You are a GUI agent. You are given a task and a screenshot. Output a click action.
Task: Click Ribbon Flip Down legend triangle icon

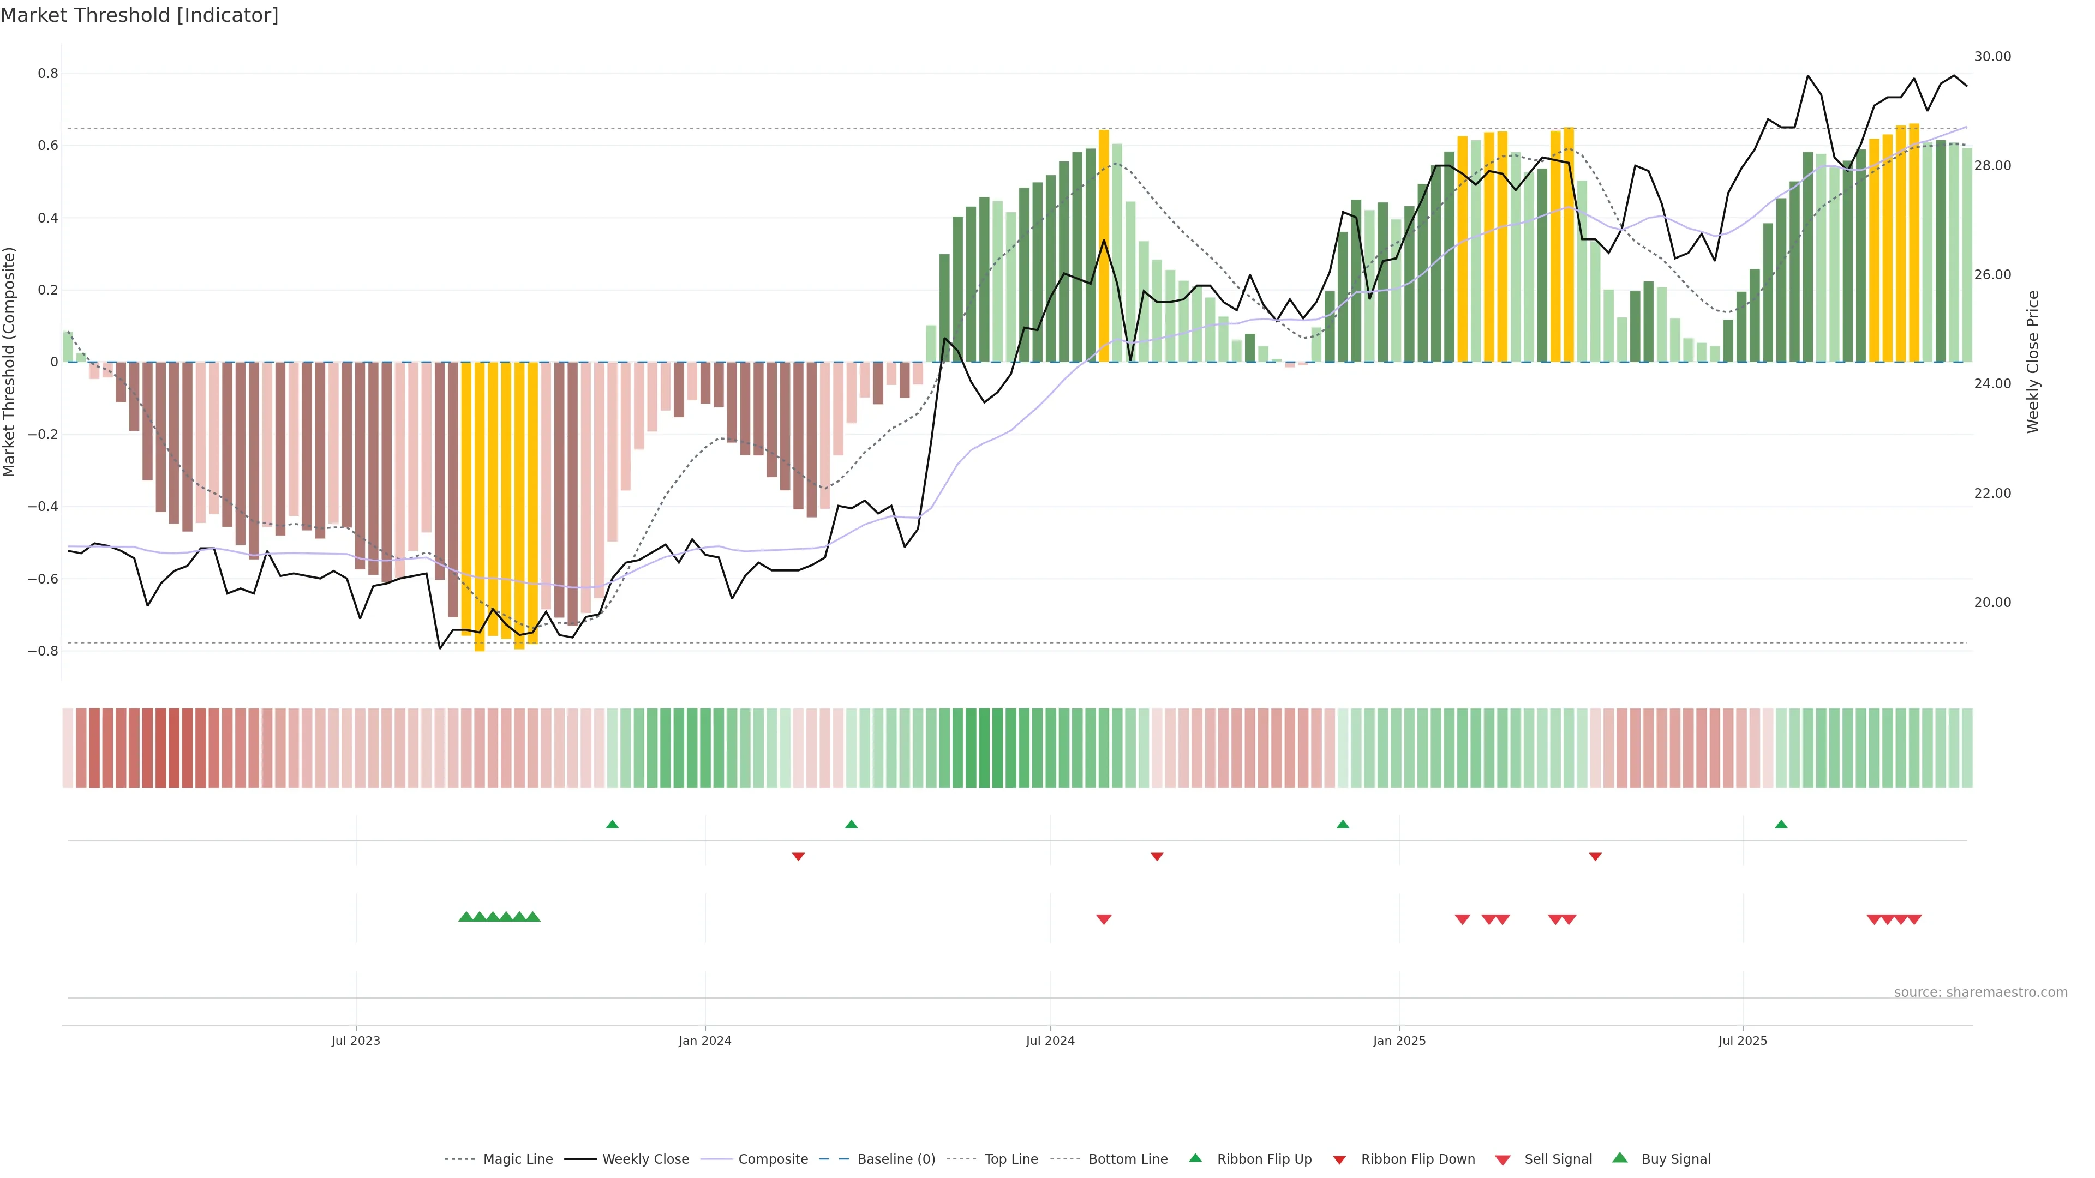[1339, 1159]
